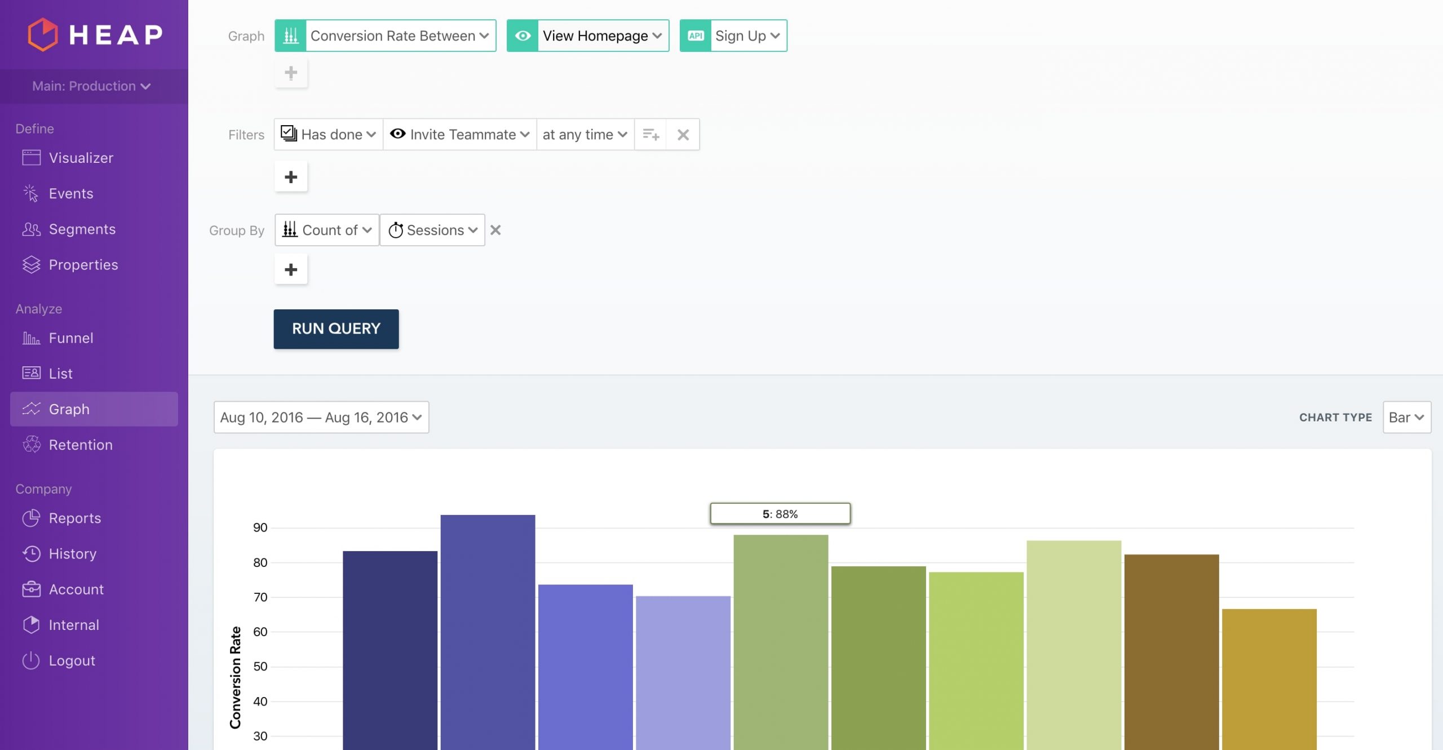The width and height of the screenshot is (1443, 750).
Task: Open the Reports section in Company menu
Action: [x=74, y=518]
